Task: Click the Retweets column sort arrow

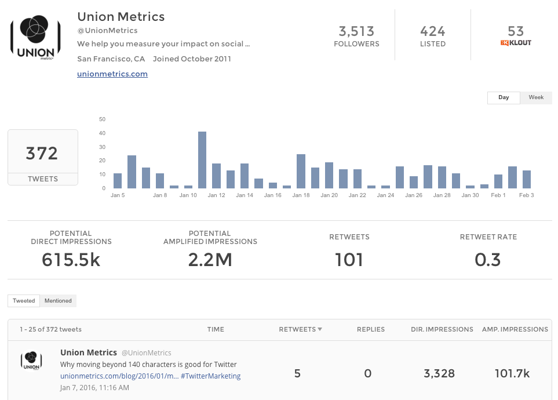Action: [x=320, y=329]
